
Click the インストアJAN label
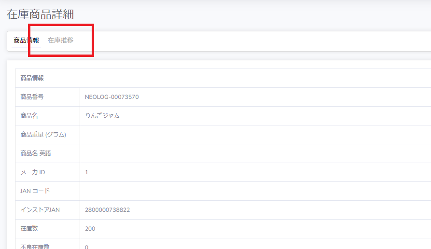[40, 210]
